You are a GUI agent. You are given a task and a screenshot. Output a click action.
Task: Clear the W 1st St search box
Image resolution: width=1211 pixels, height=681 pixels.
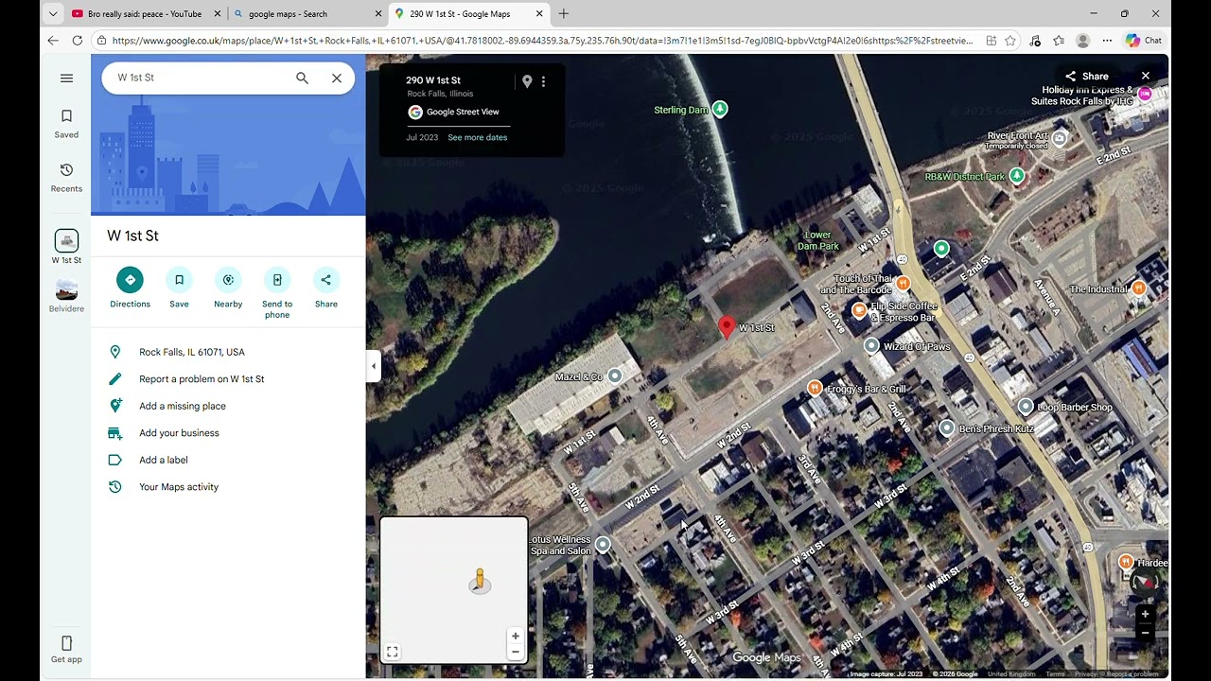point(336,79)
